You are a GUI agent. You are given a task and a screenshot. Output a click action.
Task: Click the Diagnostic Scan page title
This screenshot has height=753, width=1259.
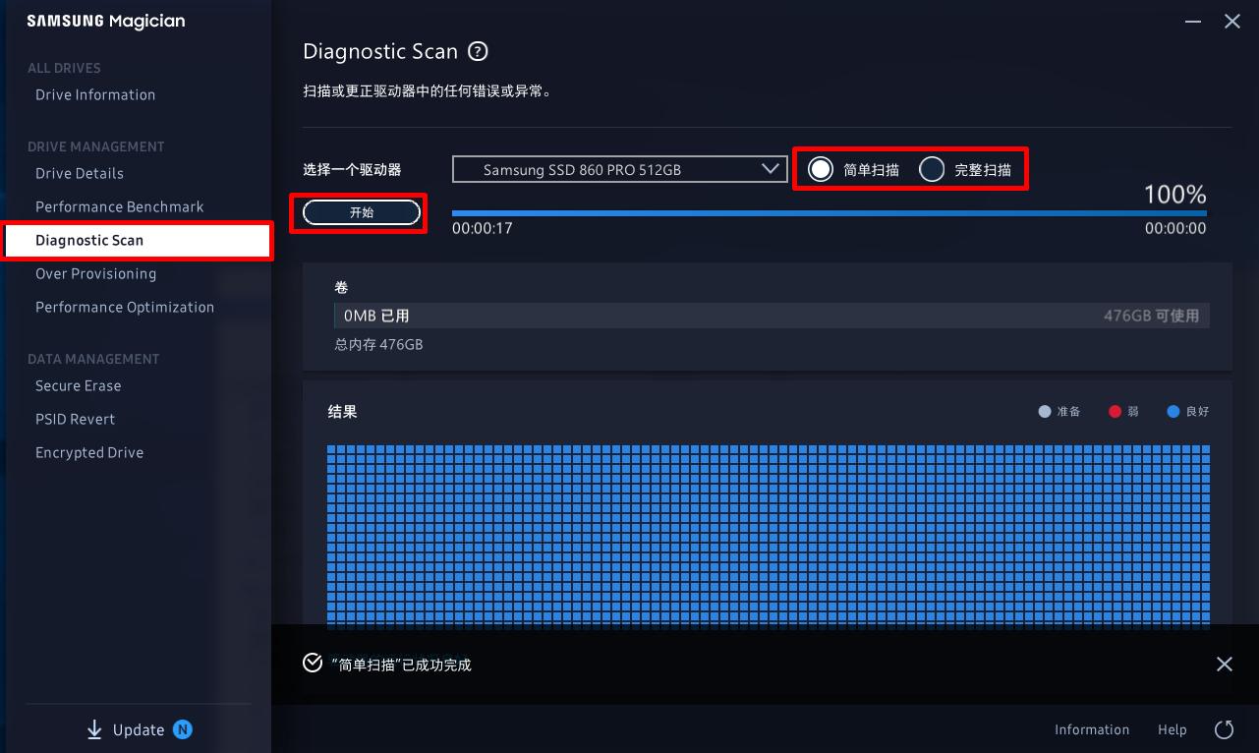coord(380,51)
